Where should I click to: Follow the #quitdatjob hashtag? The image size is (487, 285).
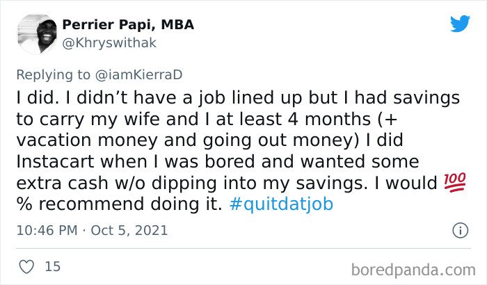281,204
